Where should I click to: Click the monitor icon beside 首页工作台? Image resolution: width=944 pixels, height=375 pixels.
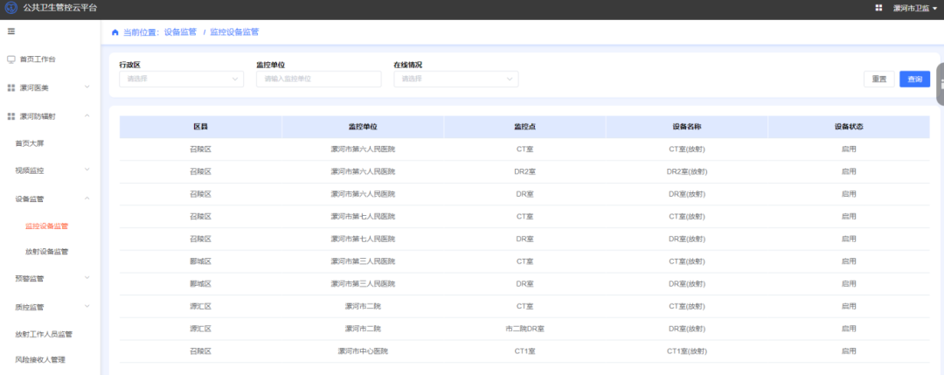10,59
